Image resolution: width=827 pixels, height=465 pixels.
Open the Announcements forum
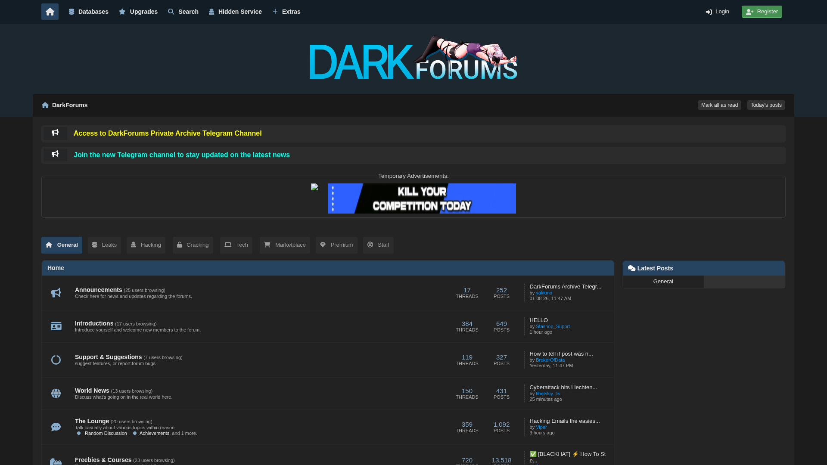[x=99, y=290]
